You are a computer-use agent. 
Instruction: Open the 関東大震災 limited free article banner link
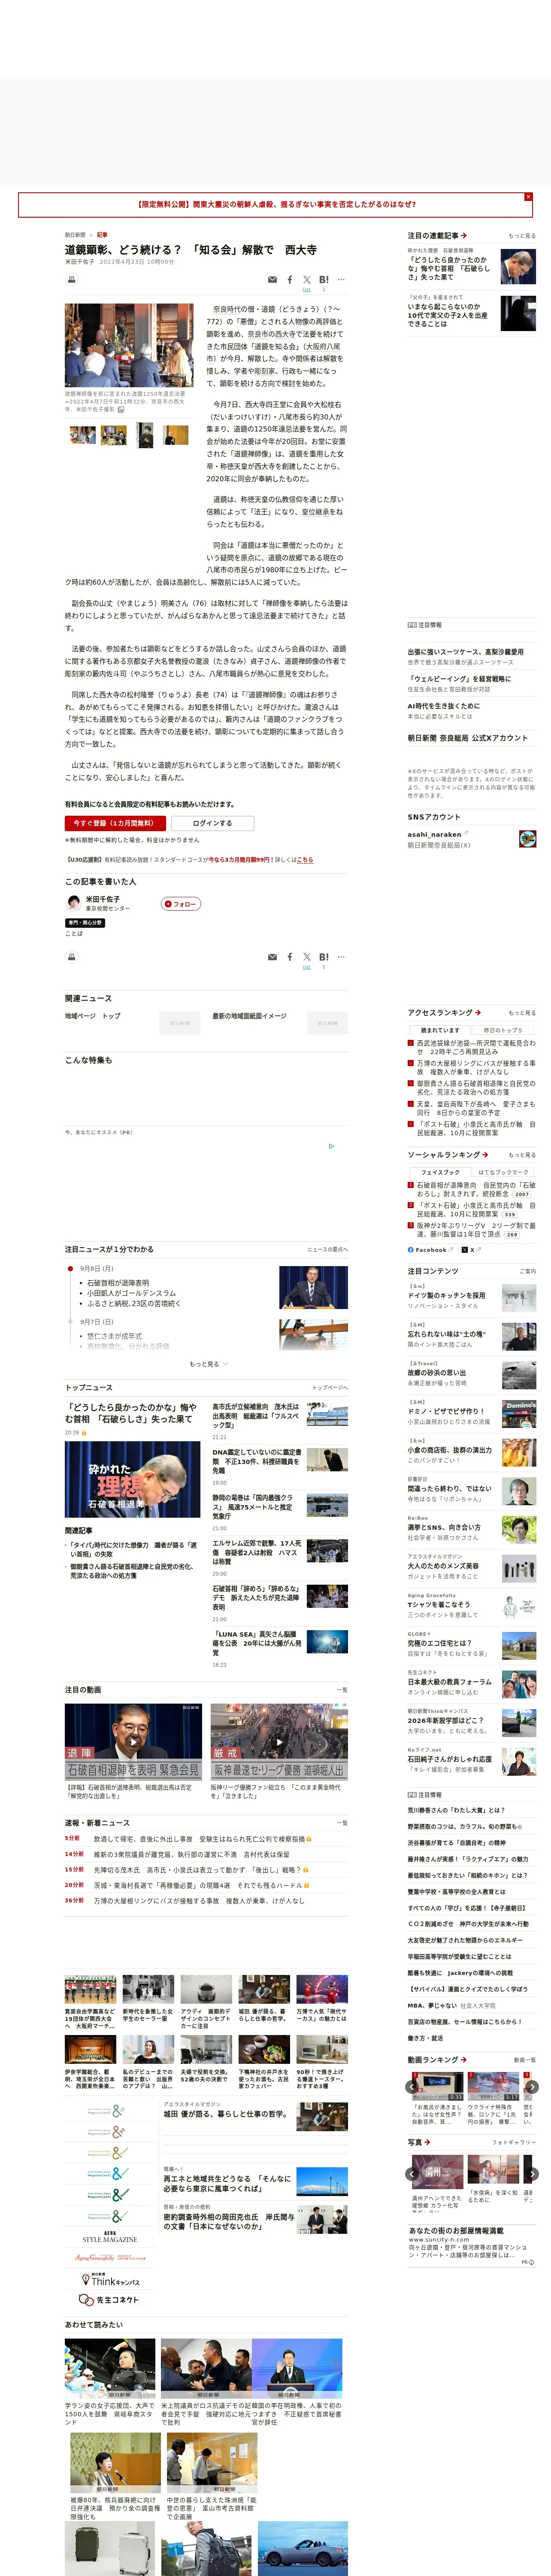(x=276, y=204)
